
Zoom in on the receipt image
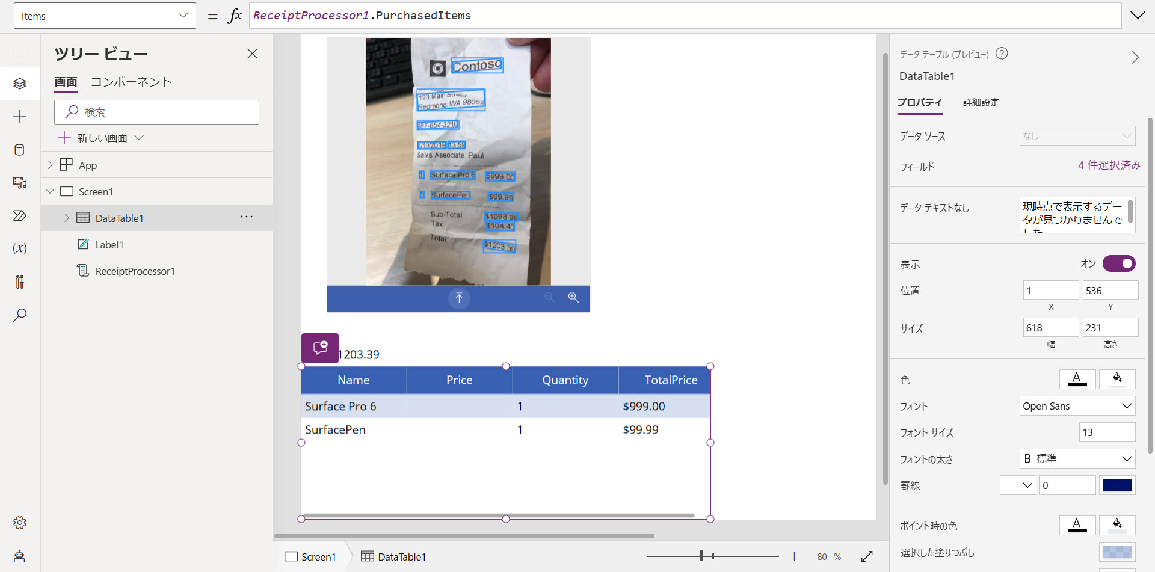point(573,298)
